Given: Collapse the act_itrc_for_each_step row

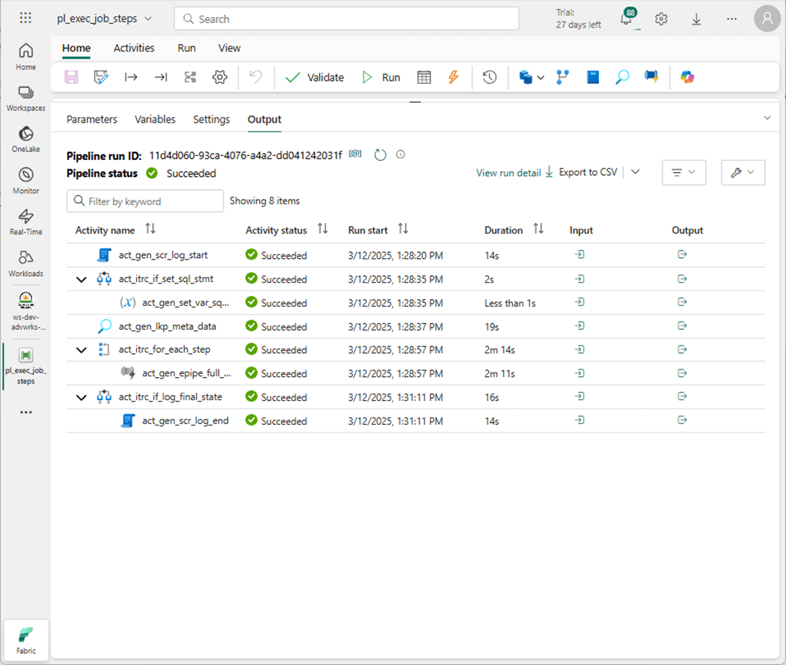Looking at the screenshot, I should pos(82,350).
